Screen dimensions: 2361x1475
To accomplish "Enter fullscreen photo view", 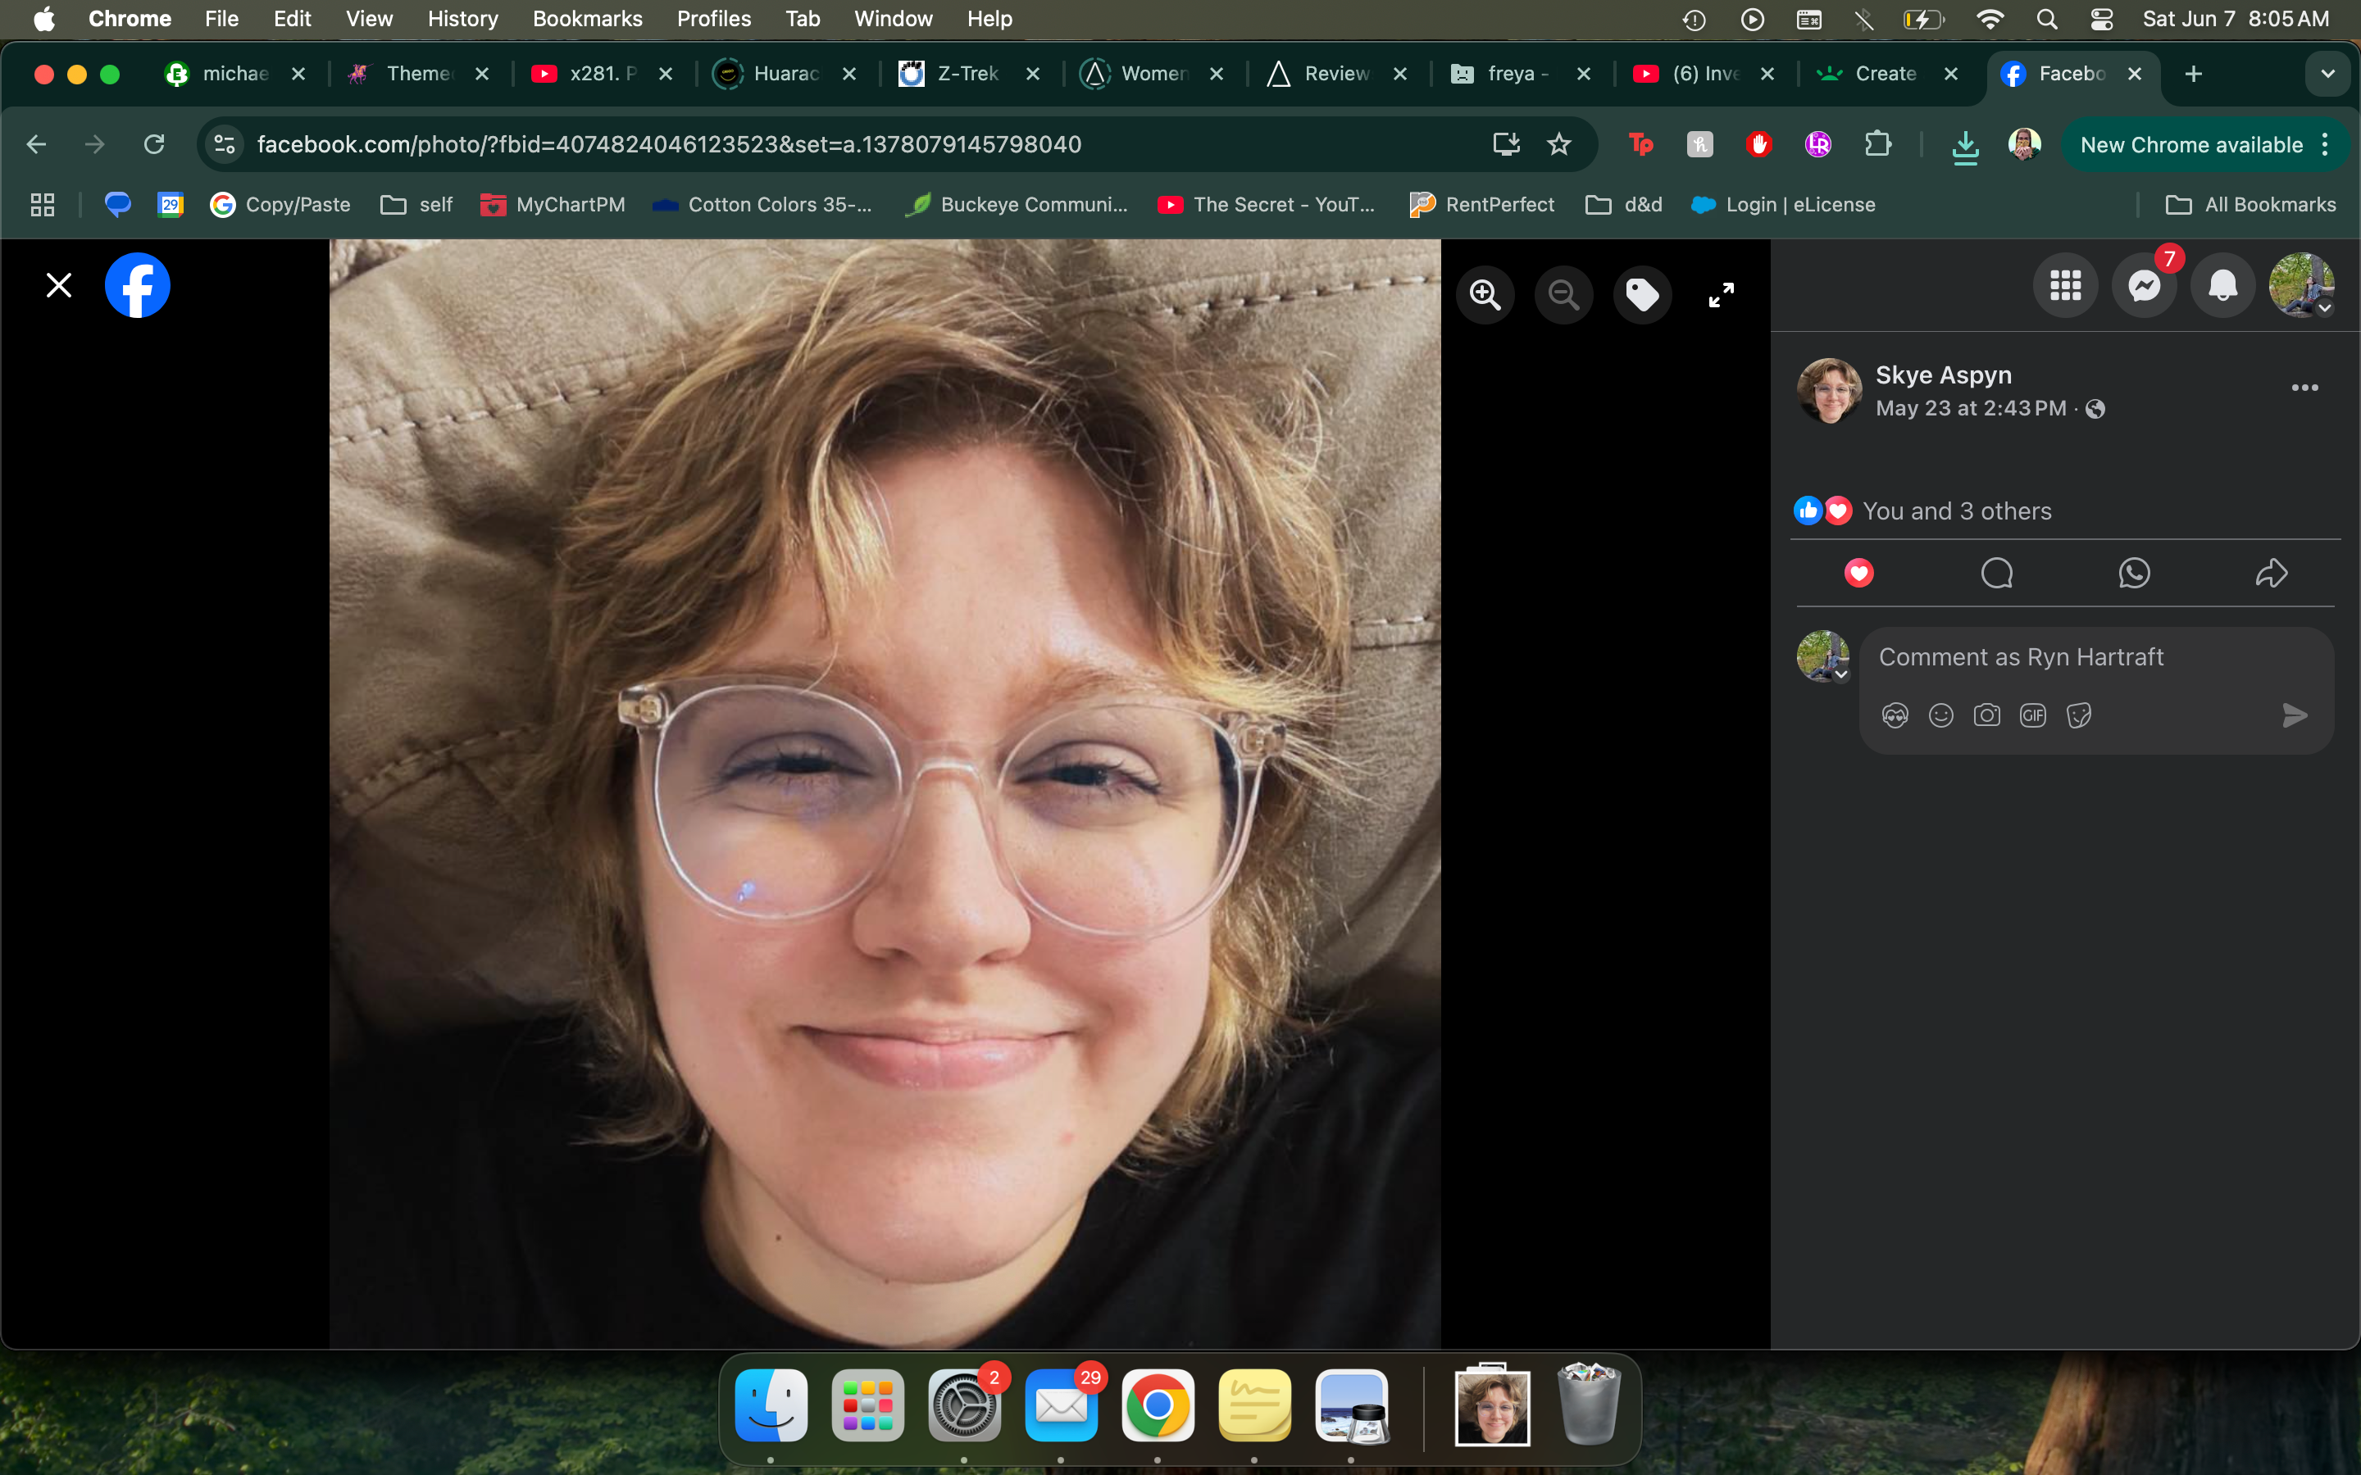I will [x=1721, y=295].
